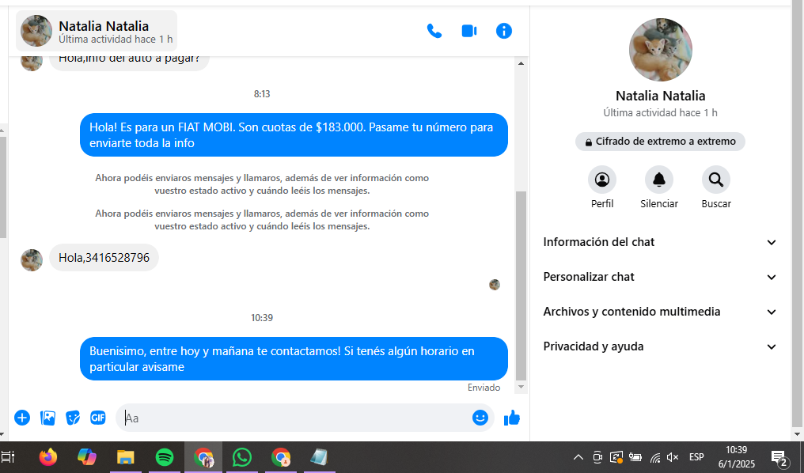Open the emoji picker in the message box
The width and height of the screenshot is (804, 473).
[480, 418]
